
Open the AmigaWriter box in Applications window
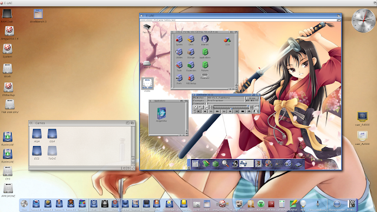(161, 113)
